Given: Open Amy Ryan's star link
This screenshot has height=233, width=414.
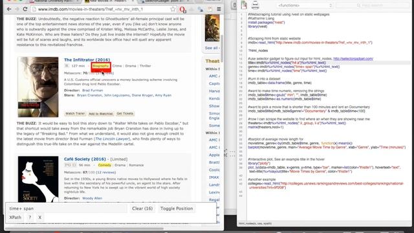Looking at the screenshot, I should pos(163,95).
